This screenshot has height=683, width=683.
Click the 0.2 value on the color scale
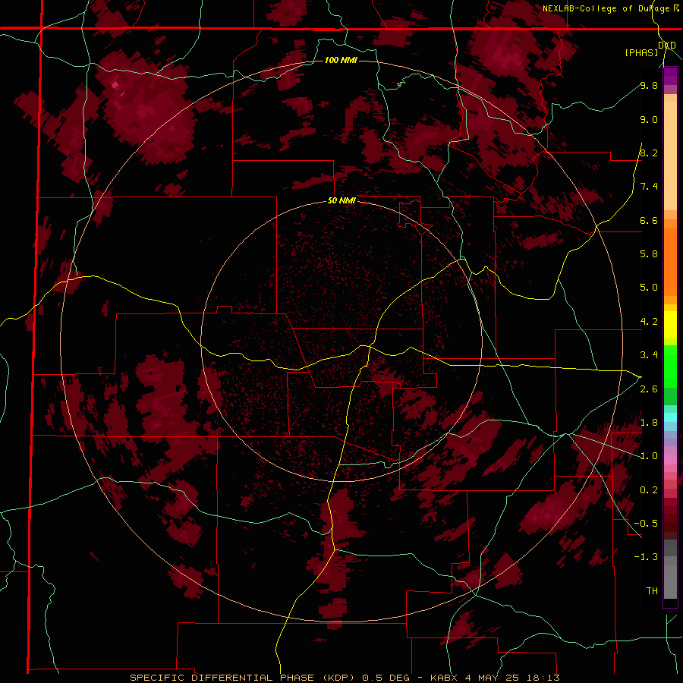point(649,490)
